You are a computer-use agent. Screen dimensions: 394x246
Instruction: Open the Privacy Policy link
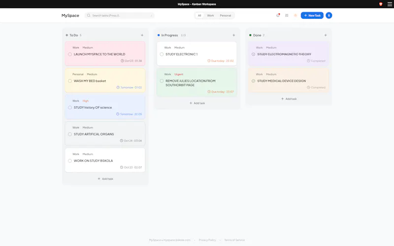[207, 240]
